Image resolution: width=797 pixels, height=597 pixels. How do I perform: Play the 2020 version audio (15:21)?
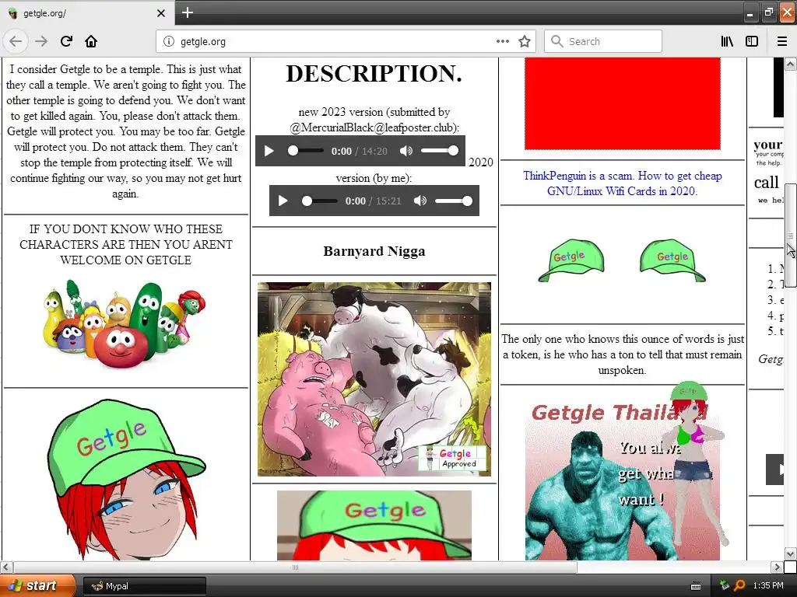point(283,201)
